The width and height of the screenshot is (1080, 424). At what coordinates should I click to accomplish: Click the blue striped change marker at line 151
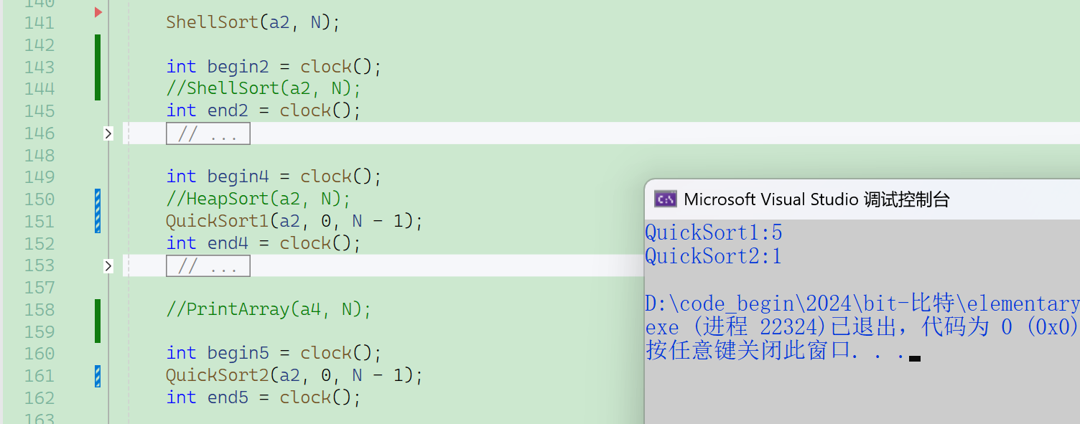point(98,211)
